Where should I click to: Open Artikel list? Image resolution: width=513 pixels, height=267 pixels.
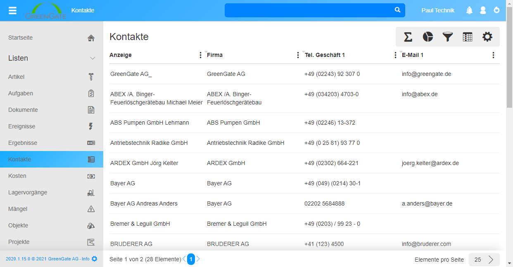(x=52, y=77)
